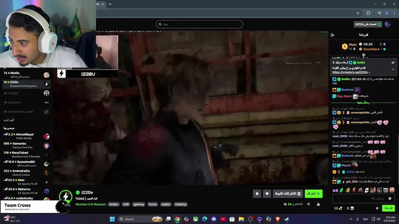
Task: Hide the pinned BotRix message
Action: [x=393, y=63]
